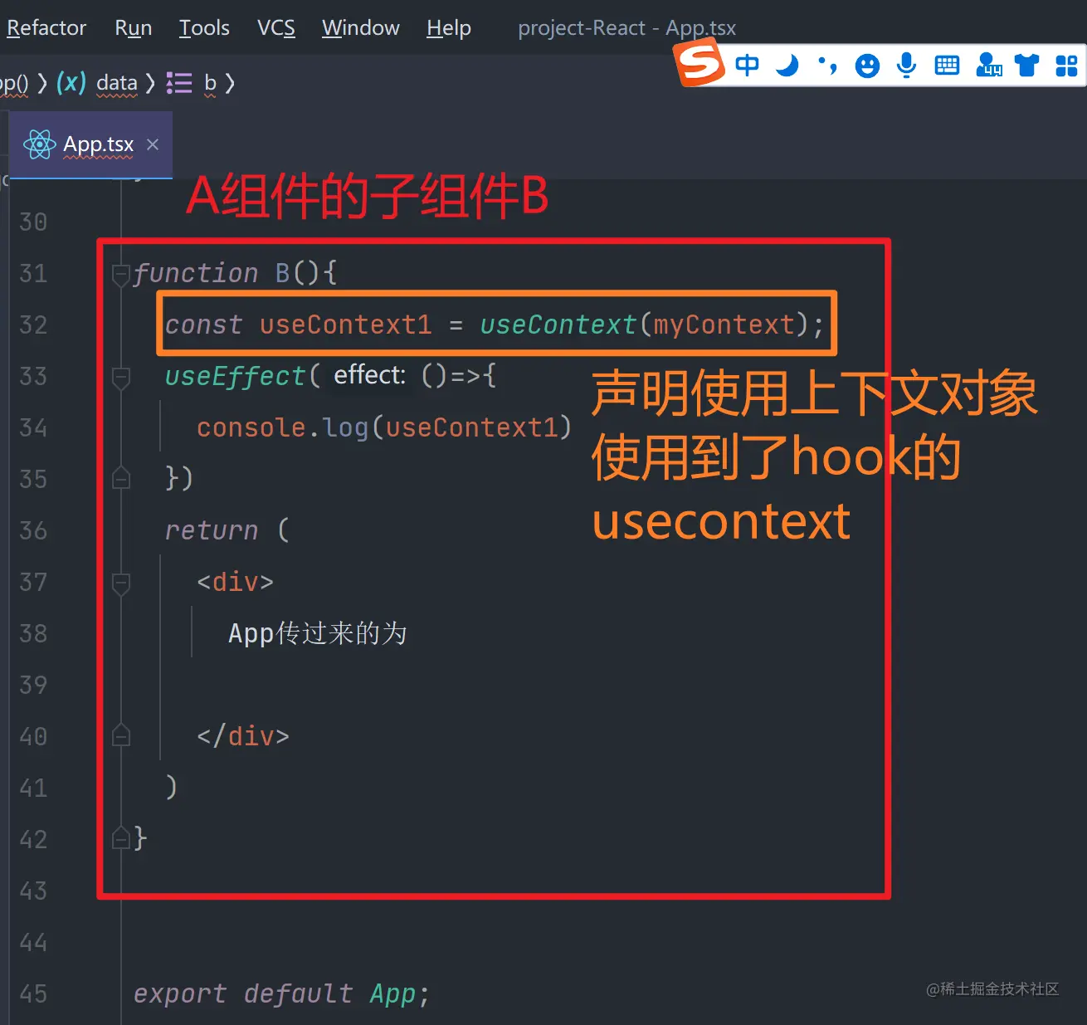Click the useContext1 variable on line 32
The height and width of the screenshot is (1025, 1087).
click(345, 325)
